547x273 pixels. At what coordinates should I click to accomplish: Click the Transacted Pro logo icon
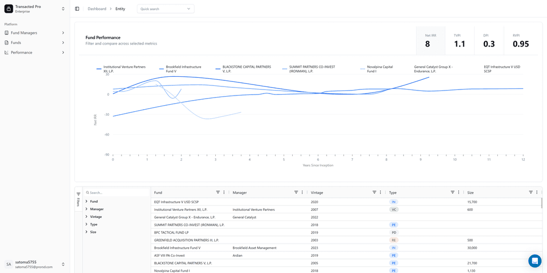pyautogui.click(x=9, y=9)
